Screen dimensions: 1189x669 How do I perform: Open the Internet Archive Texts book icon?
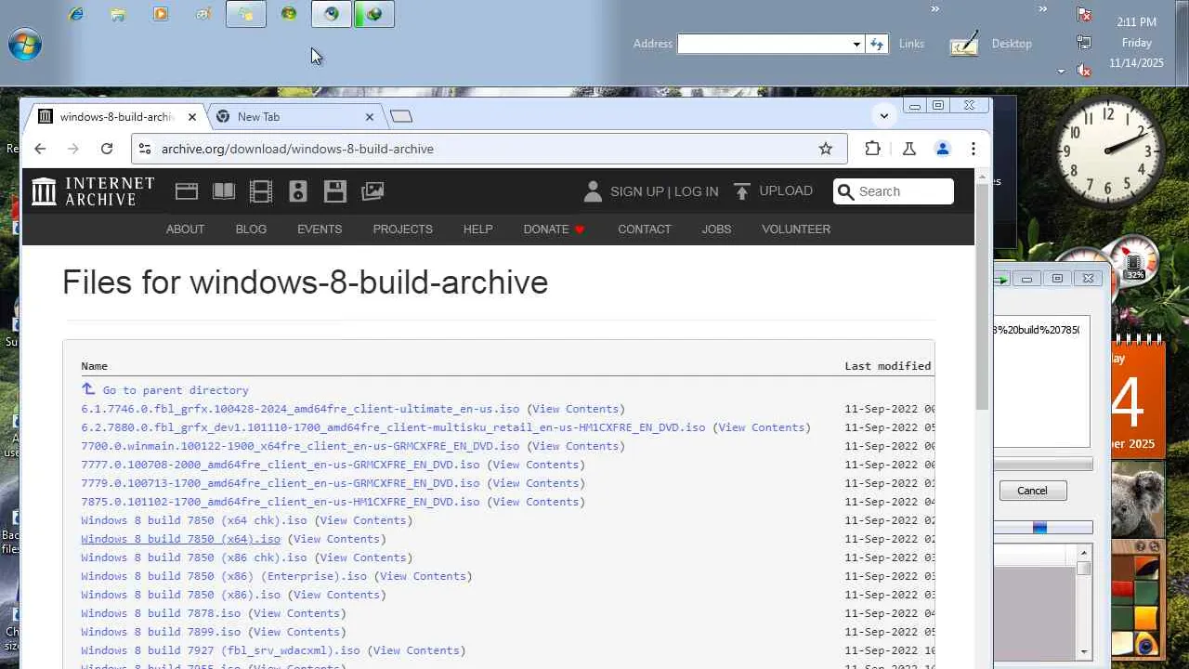tap(224, 191)
